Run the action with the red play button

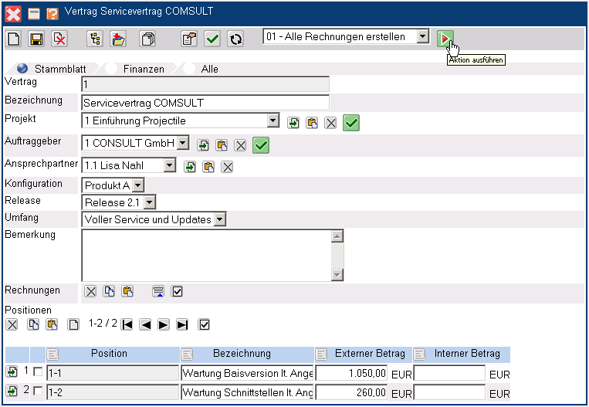(445, 37)
